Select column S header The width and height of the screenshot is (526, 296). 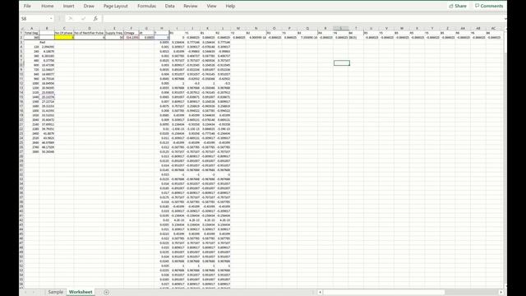pyautogui.click(x=341, y=29)
